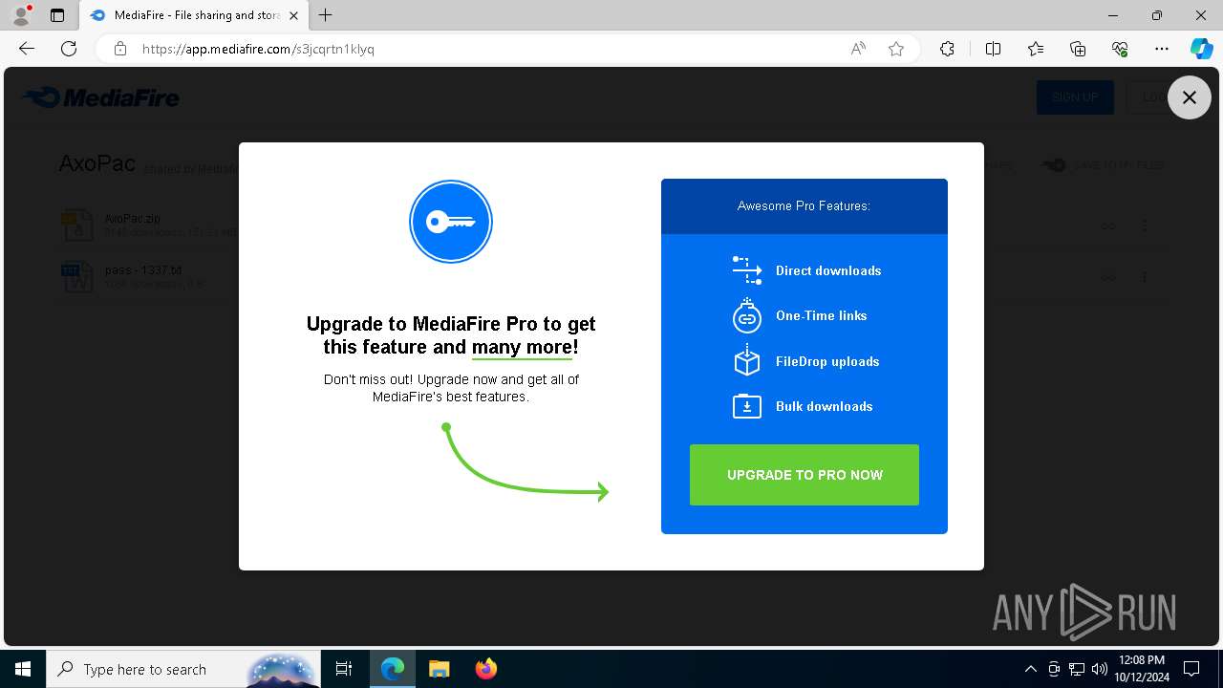Screen dimensions: 1223x688
Task: Select the 'Direct downloads' text
Action: (x=828, y=270)
